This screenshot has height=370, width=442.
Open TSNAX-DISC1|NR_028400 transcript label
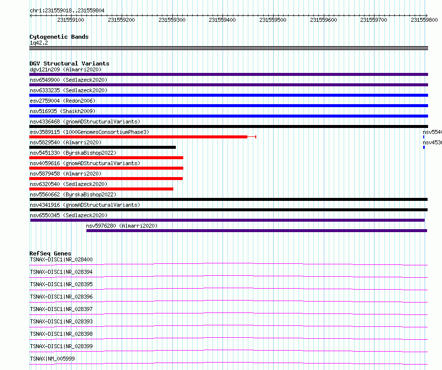[61, 259]
